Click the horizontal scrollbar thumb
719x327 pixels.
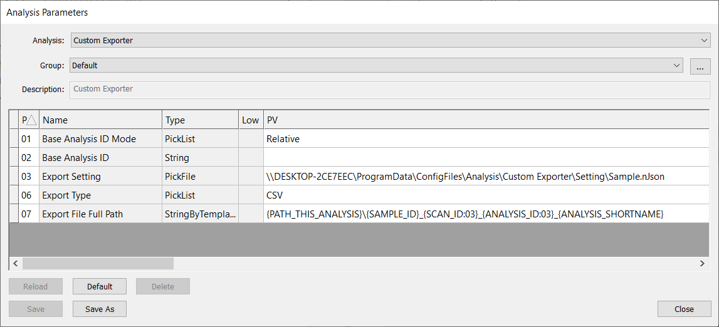(x=98, y=264)
